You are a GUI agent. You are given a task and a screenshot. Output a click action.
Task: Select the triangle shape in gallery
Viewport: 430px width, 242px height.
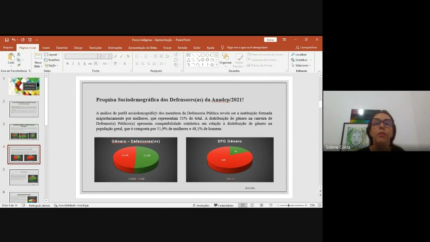pos(188,60)
